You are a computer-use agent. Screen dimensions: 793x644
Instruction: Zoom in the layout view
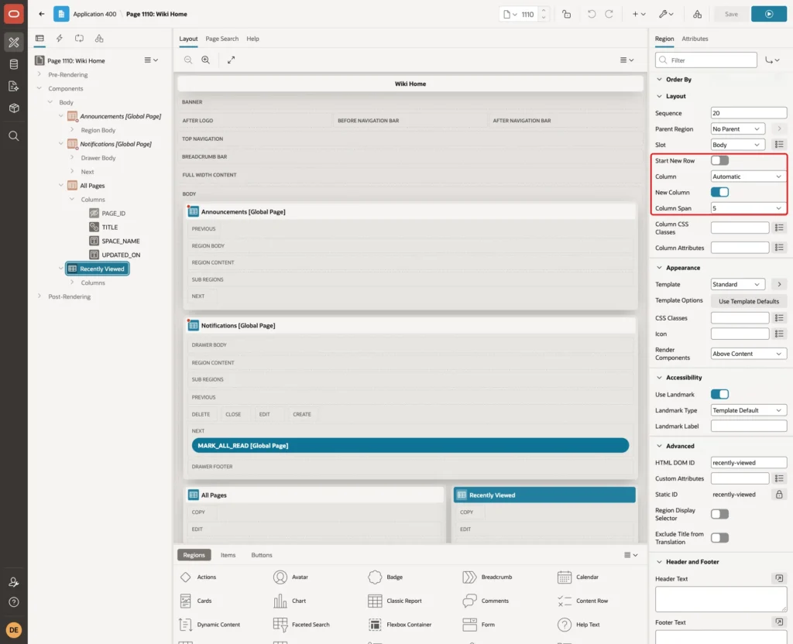pos(206,60)
